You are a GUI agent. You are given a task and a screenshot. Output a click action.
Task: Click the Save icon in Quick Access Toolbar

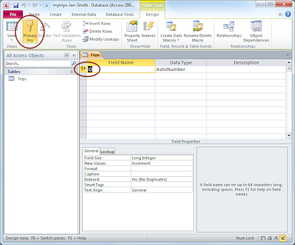(16, 5)
